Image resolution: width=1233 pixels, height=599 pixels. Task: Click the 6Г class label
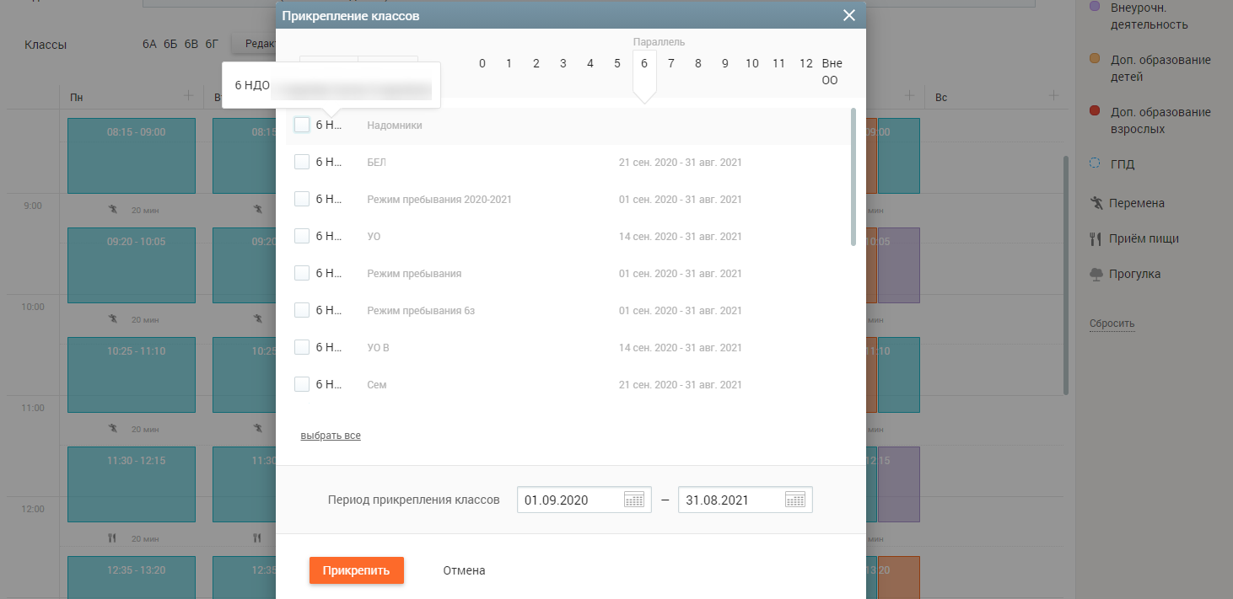(212, 45)
